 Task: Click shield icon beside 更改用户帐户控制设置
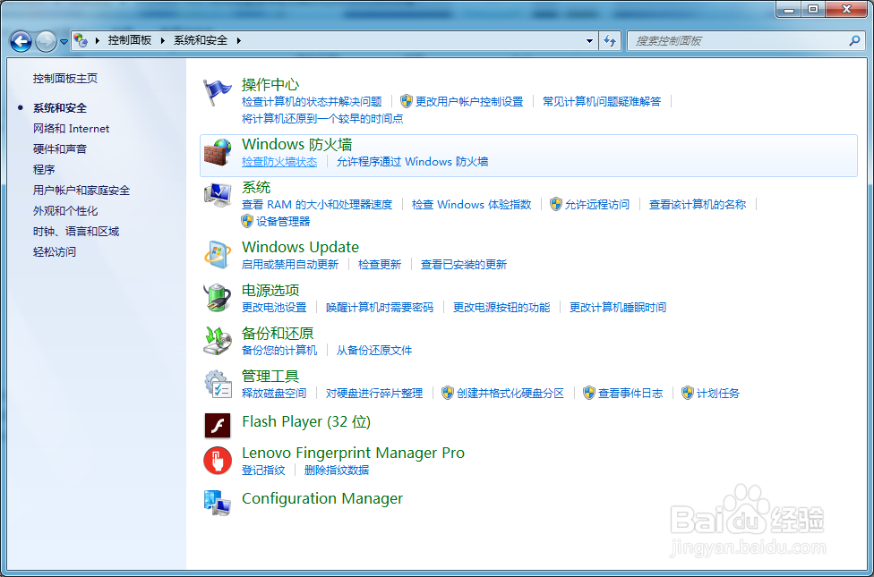pos(407,101)
